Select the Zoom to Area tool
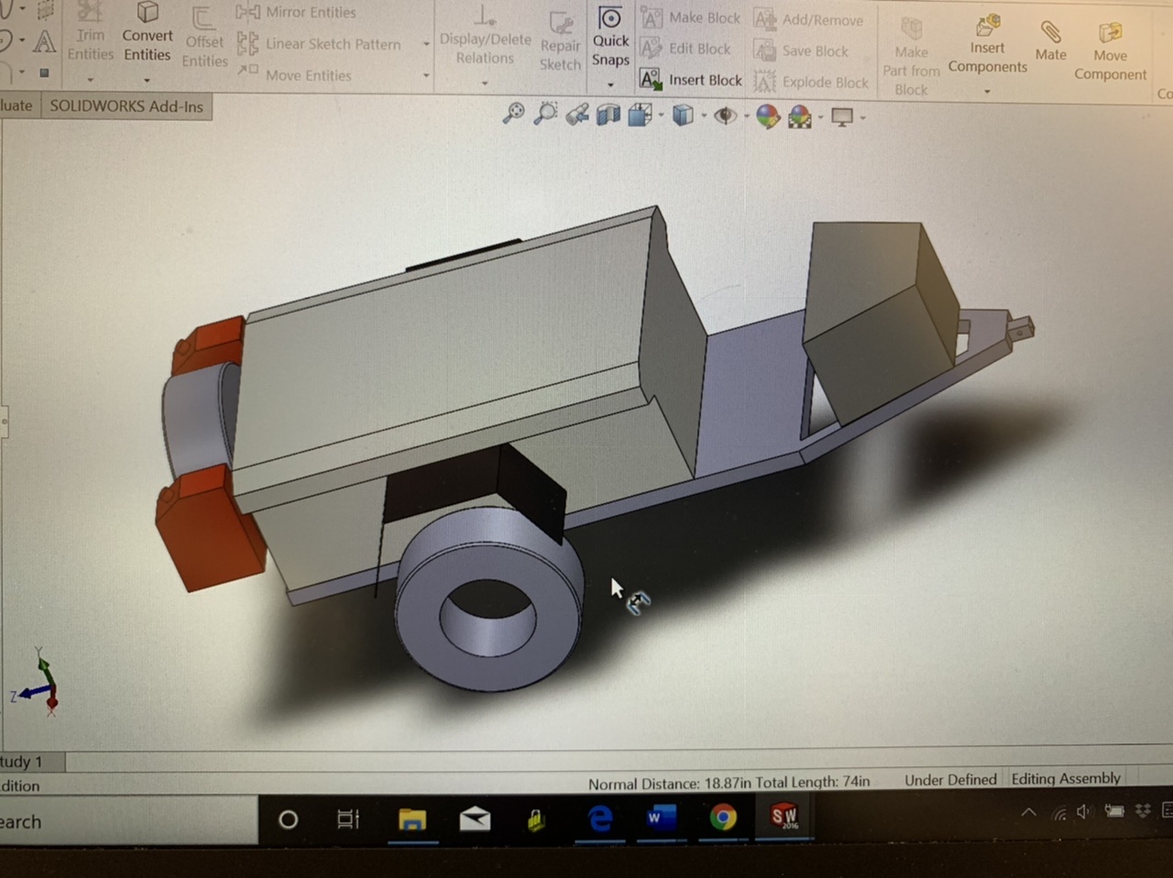This screenshot has height=878, width=1173. tap(545, 113)
